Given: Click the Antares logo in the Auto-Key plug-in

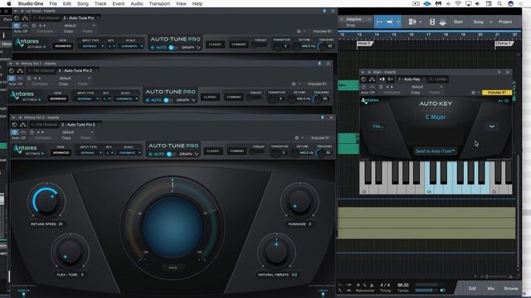Looking at the screenshot, I should point(370,100).
